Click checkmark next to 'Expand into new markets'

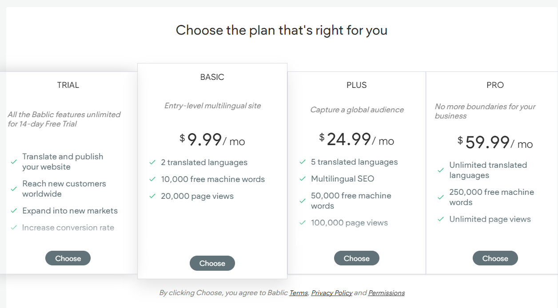(x=14, y=211)
